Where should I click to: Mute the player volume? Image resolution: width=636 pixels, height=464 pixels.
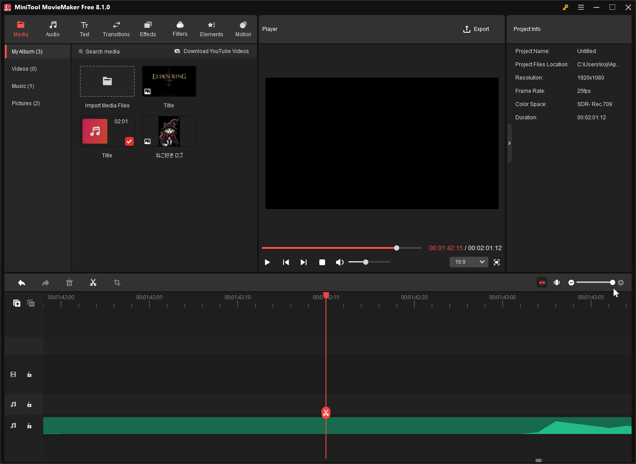click(x=340, y=262)
